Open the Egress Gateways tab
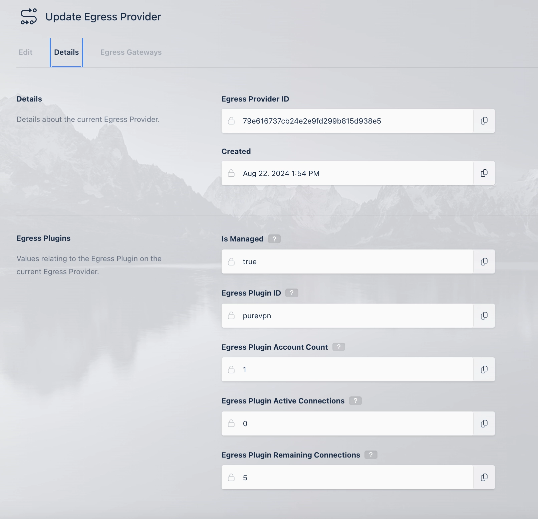This screenshot has height=519, width=538. (131, 52)
